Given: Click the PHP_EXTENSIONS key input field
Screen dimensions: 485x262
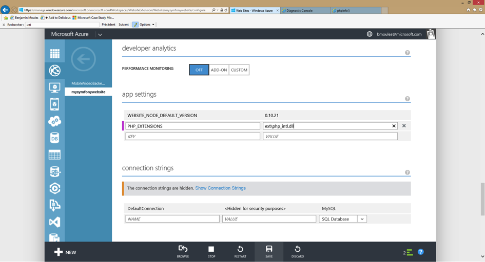Looking at the screenshot, I should pos(192,126).
